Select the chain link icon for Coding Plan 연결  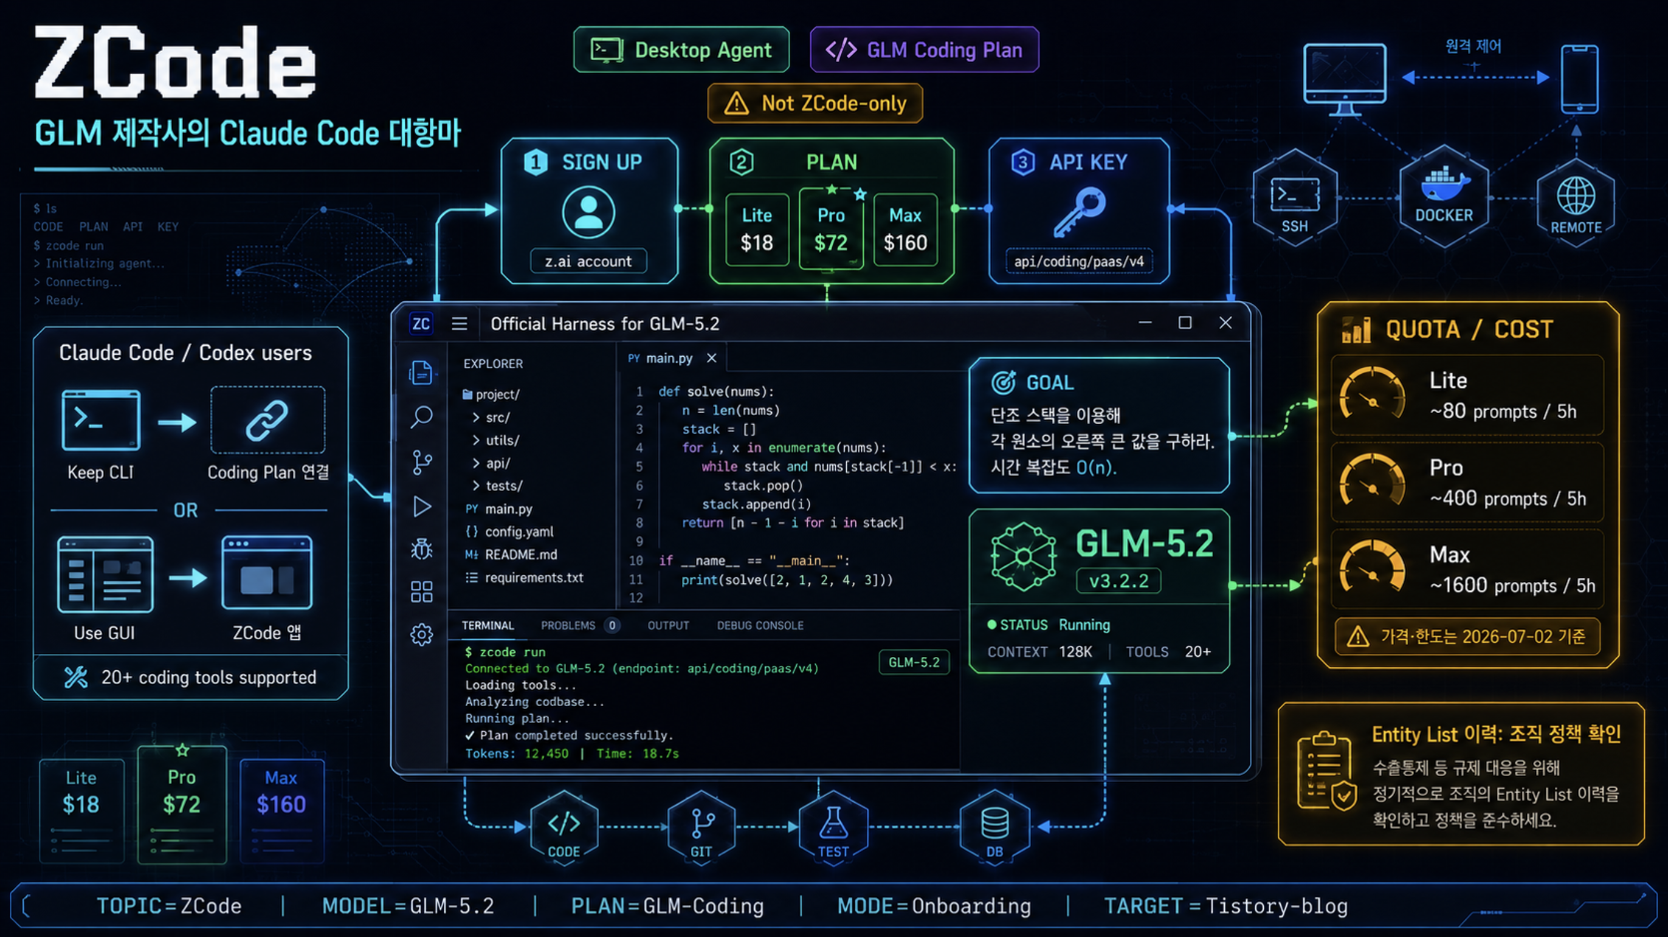coord(267,420)
